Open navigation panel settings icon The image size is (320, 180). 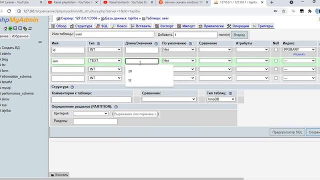25,28
